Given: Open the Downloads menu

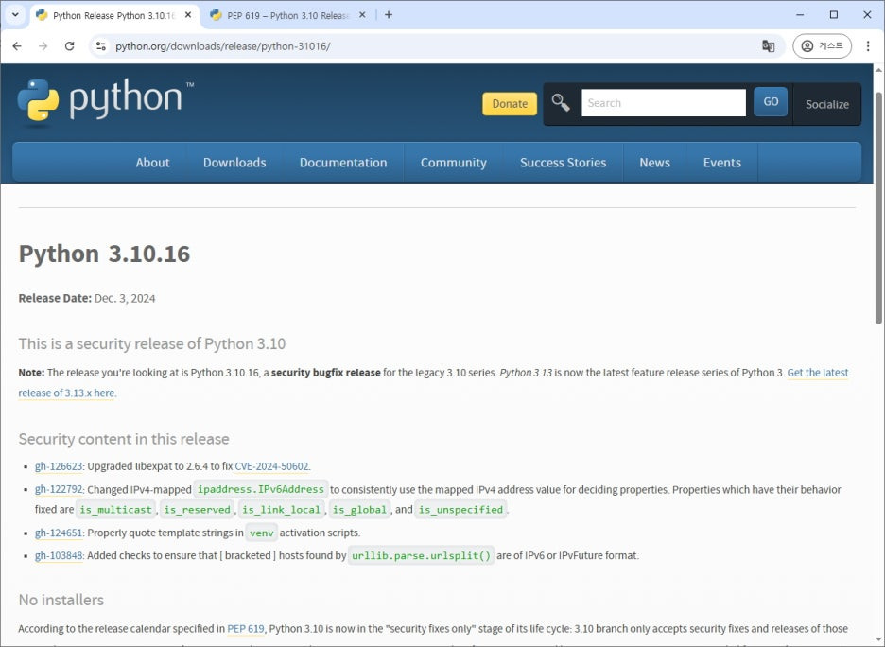Looking at the screenshot, I should click(x=234, y=163).
